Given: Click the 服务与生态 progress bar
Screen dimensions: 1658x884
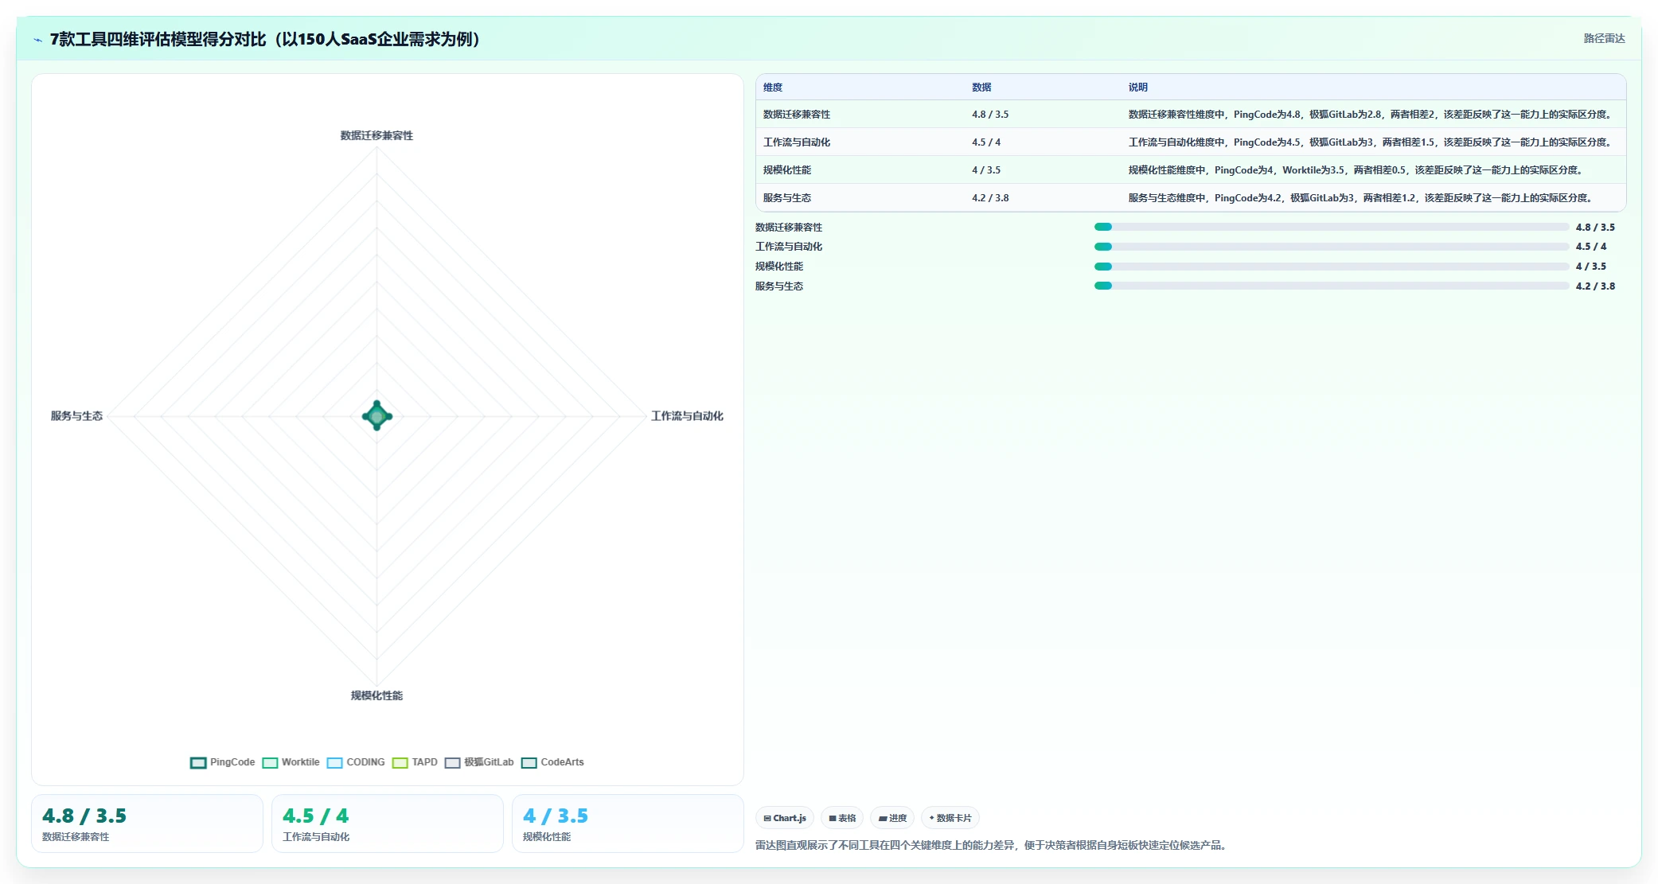Looking at the screenshot, I should [x=1332, y=286].
